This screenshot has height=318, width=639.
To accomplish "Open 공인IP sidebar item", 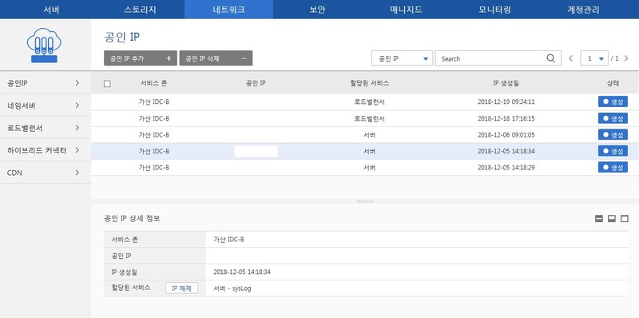I will 46,83.
